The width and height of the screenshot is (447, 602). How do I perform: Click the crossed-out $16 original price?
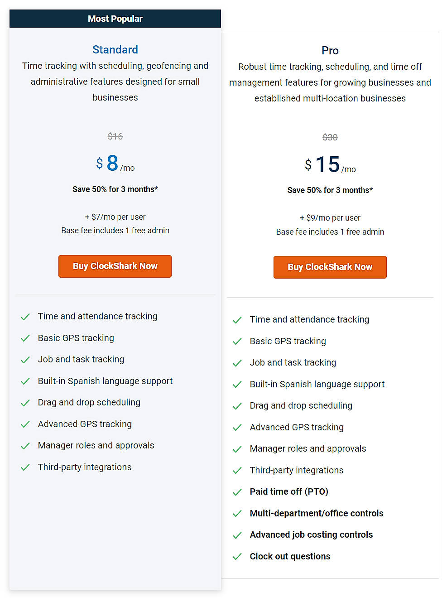point(115,136)
